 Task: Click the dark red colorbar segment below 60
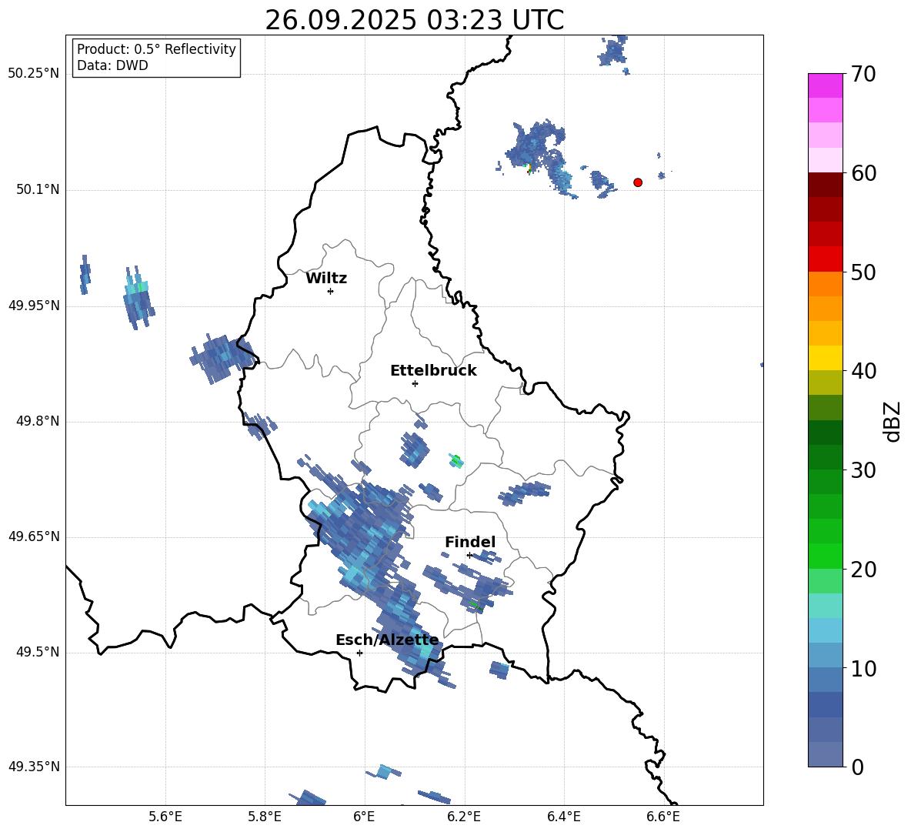[x=826, y=185]
